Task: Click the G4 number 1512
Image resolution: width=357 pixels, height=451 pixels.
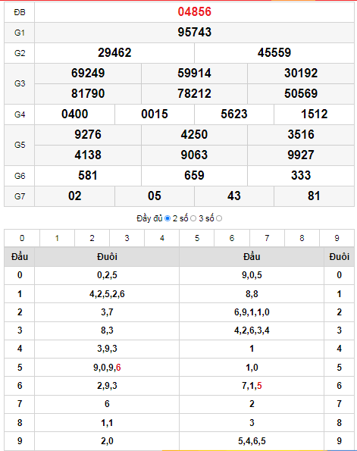Action: coord(314,114)
